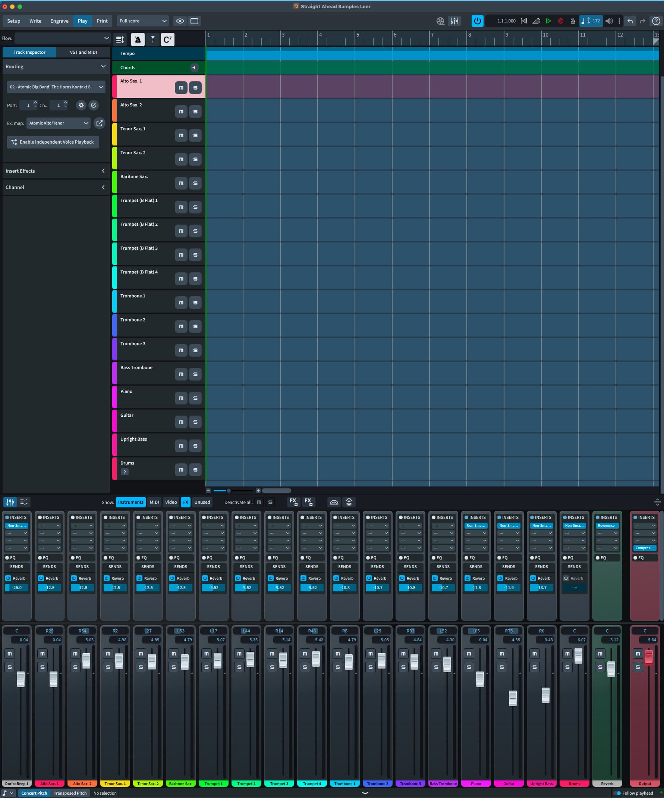Rewind playhead to the flow start
664x798 pixels.
pos(524,21)
